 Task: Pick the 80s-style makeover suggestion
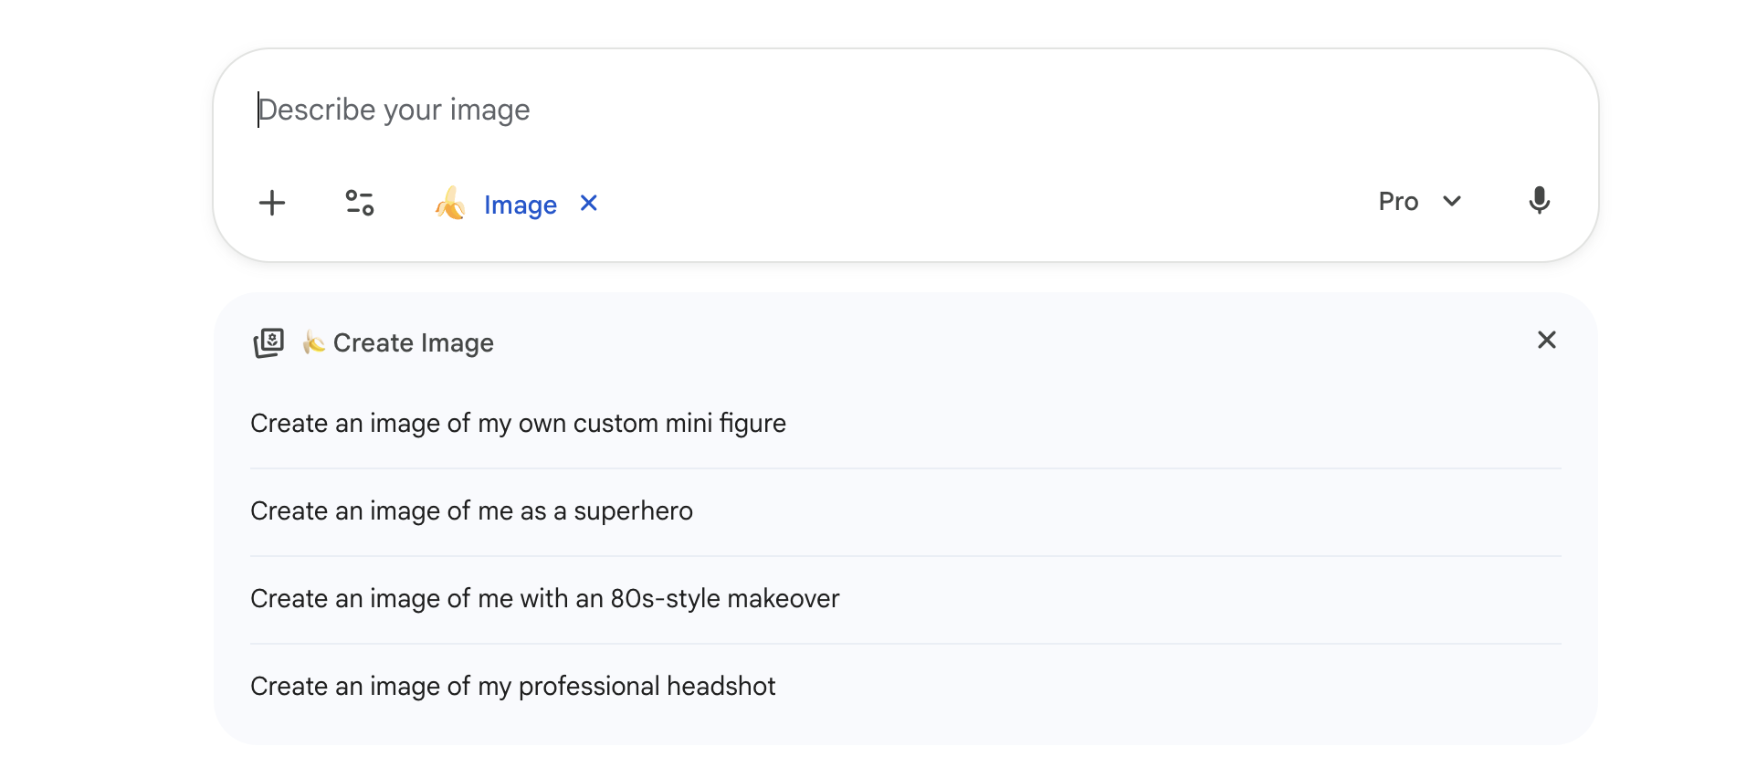click(x=544, y=599)
